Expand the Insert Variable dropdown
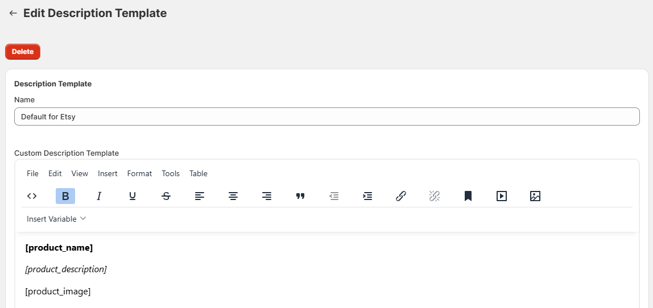Image resolution: width=653 pixels, height=308 pixels. pyautogui.click(x=56, y=219)
